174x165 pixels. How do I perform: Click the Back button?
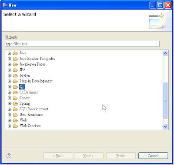pos(58,156)
